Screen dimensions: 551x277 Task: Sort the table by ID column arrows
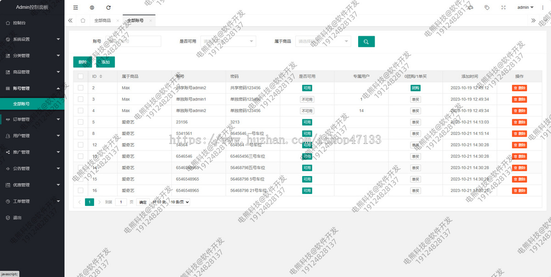click(101, 76)
